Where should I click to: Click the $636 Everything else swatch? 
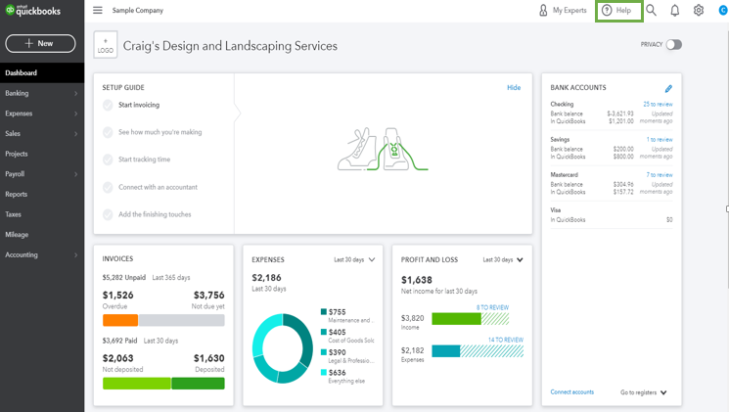(x=324, y=373)
